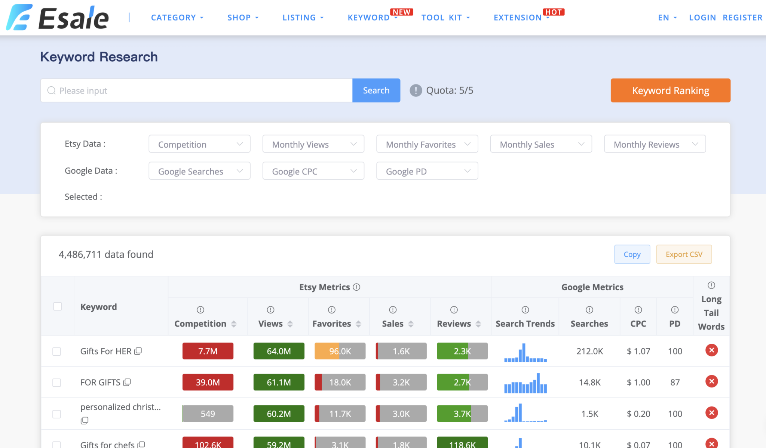This screenshot has height=448, width=766.
Task: Open the Competition filter dropdown
Action: point(199,144)
